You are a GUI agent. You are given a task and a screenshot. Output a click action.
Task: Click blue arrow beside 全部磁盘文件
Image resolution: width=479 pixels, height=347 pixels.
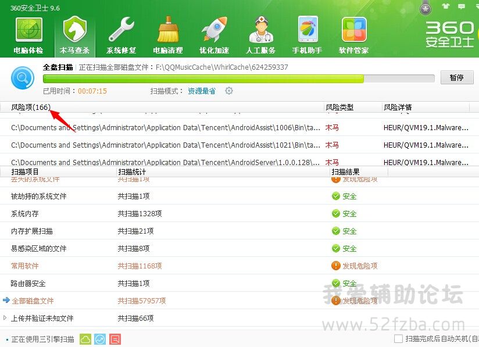[6, 301]
